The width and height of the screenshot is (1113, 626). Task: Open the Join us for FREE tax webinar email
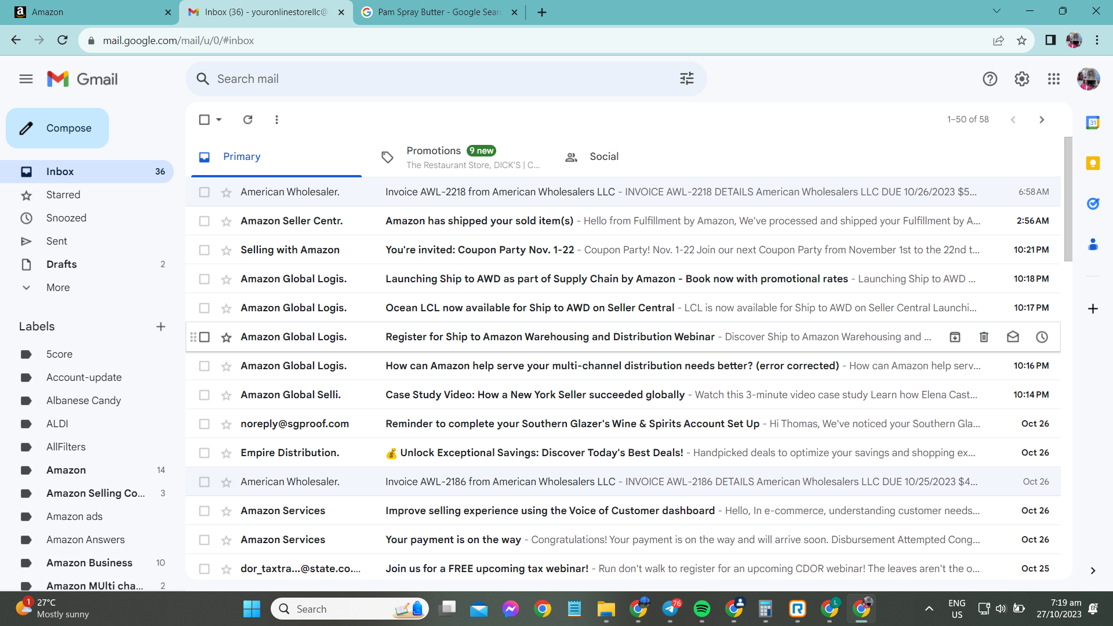tap(623, 569)
